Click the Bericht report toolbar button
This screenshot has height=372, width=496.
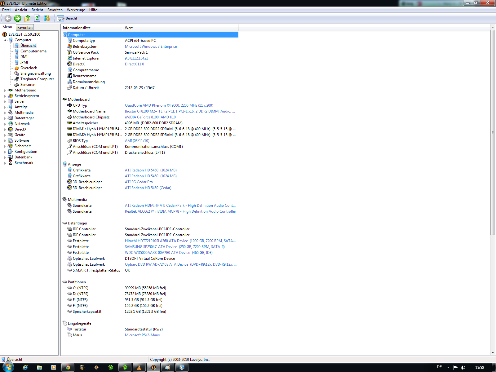click(67, 18)
